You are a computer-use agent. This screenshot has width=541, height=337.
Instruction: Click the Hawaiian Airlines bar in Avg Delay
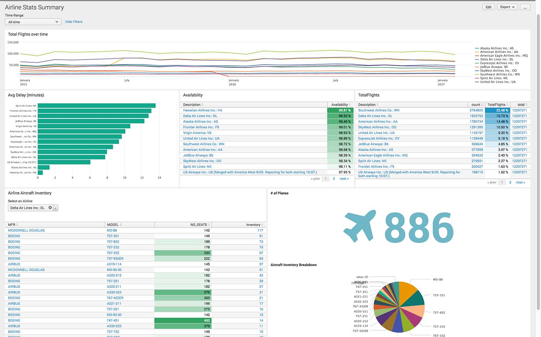pos(40,173)
